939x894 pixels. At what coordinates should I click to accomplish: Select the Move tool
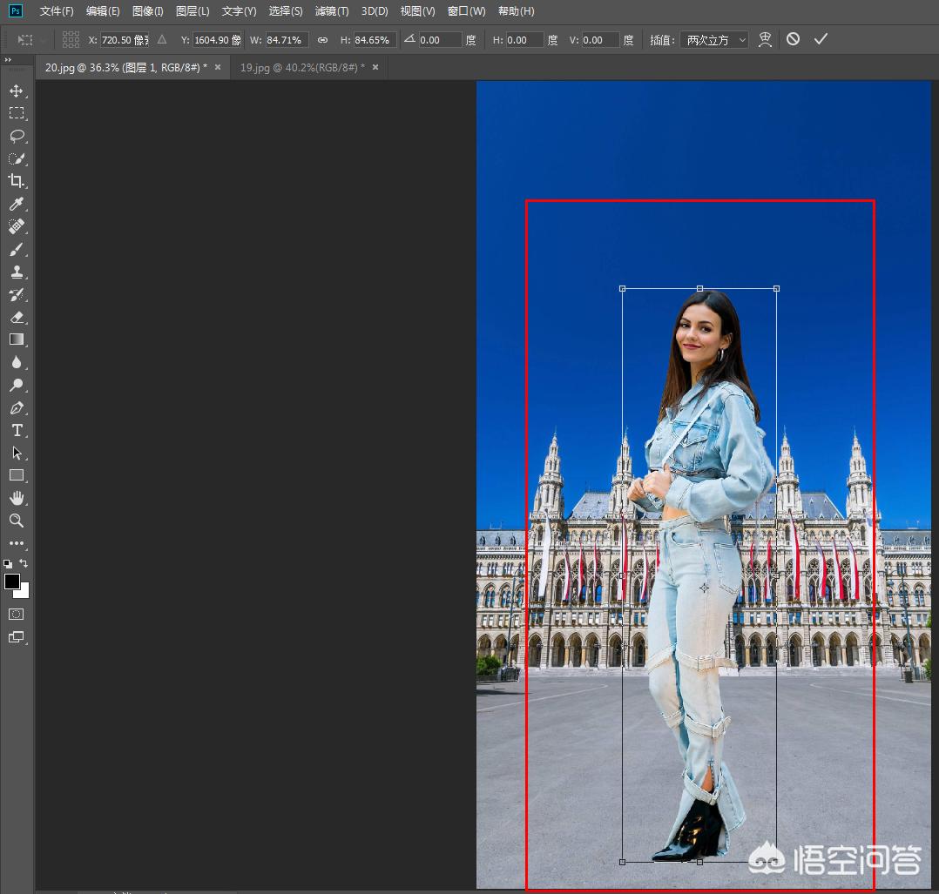(17, 90)
